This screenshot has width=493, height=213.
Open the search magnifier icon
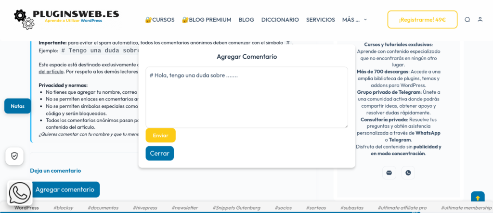tap(467, 20)
